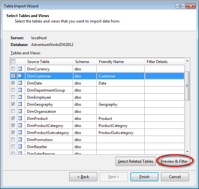
Task: Check the DimOrganization checkbox
Action: pyautogui.click(x=13, y=111)
